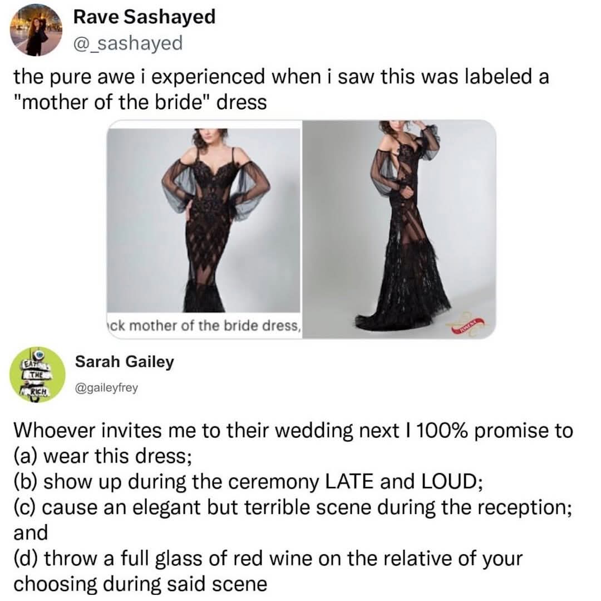Open the Sarah Gailey display name
601x601 pixels.
pyautogui.click(x=125, y=362)
